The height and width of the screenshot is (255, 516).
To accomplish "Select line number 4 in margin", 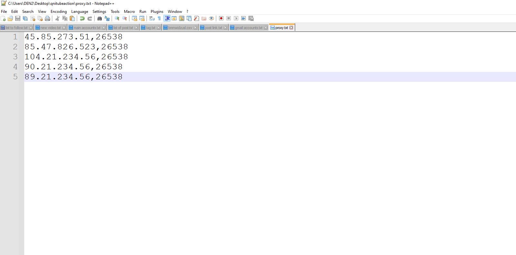I will (15, 67).
